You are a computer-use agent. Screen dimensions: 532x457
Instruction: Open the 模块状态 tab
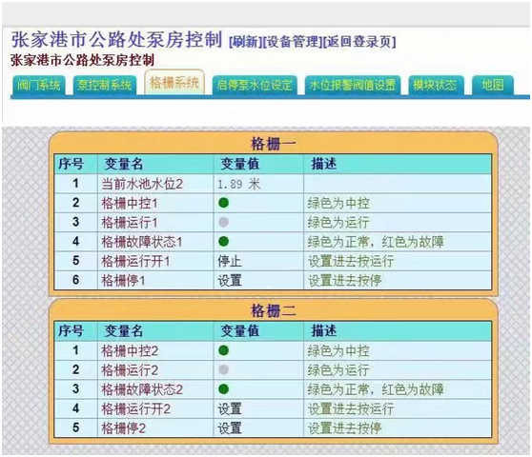[435, 85]
